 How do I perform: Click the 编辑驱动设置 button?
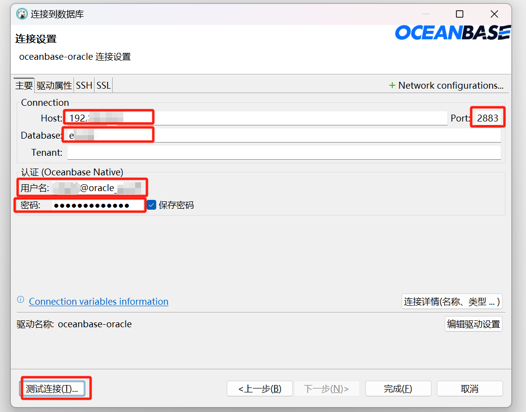pyautogui.click(x=473, y=324)
